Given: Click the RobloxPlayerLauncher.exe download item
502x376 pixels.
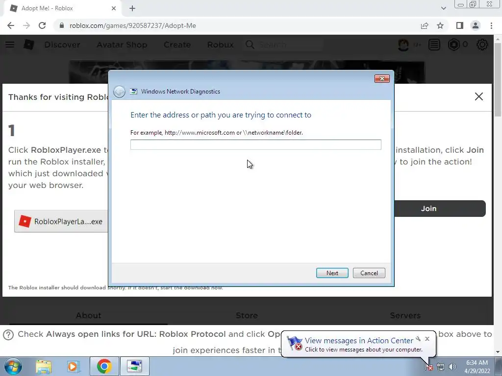Looking at the screenshot, I should tap(61, 221).
